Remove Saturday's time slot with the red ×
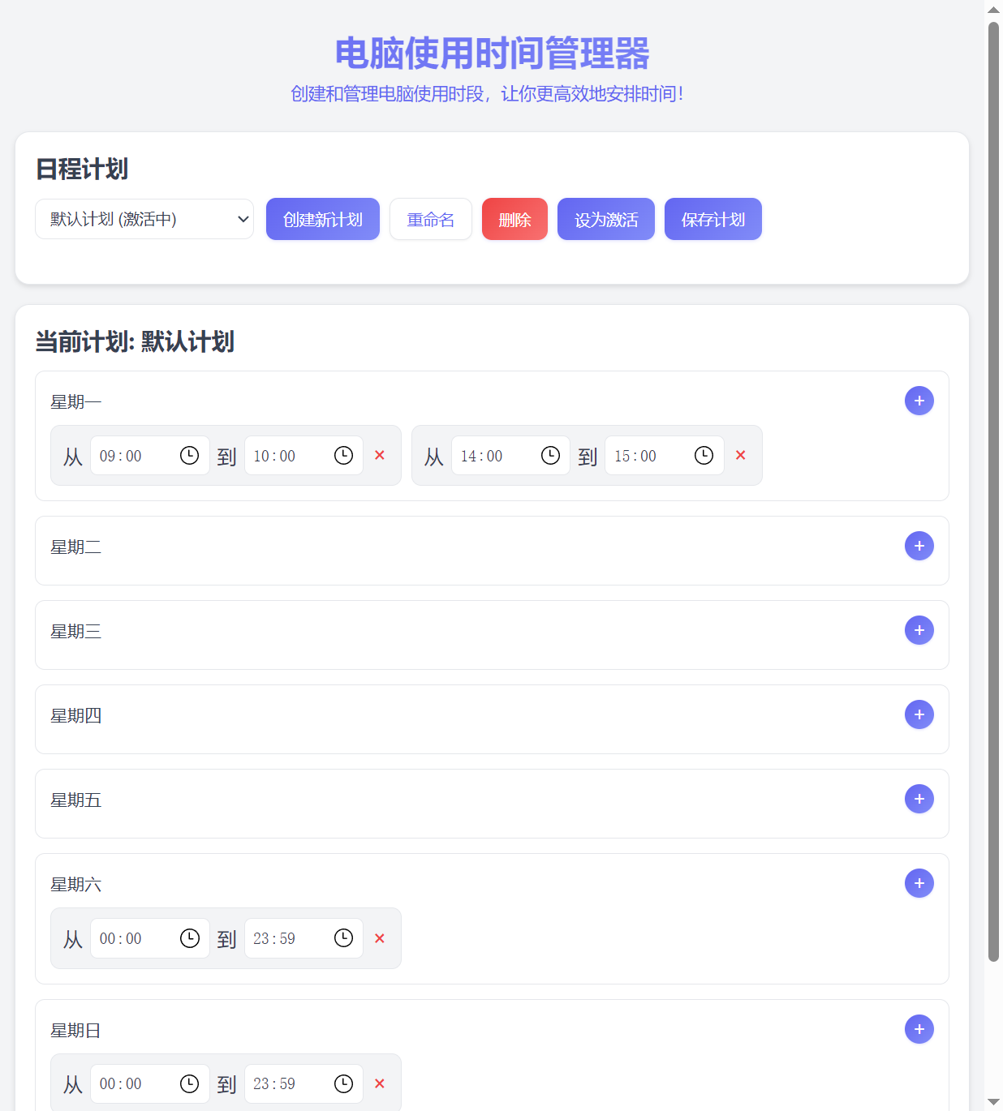 (x=379, y=938)
